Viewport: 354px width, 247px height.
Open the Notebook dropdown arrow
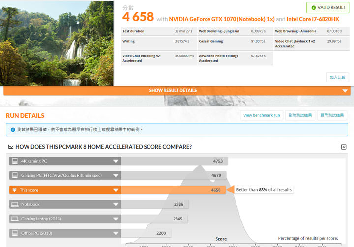pyautogui.click(x=116, y=204)
